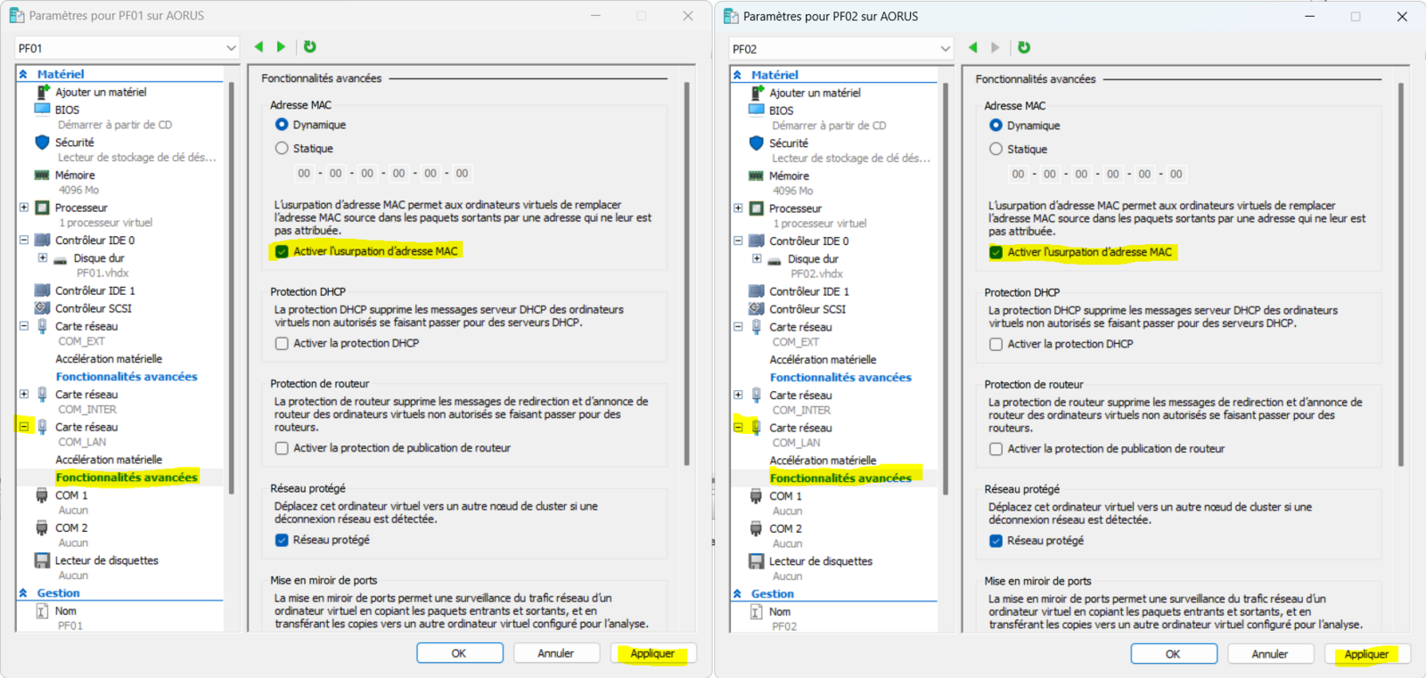Open the PF01 virtual machine dropdown
1426x678 pixels.
(x=231, y=48)
